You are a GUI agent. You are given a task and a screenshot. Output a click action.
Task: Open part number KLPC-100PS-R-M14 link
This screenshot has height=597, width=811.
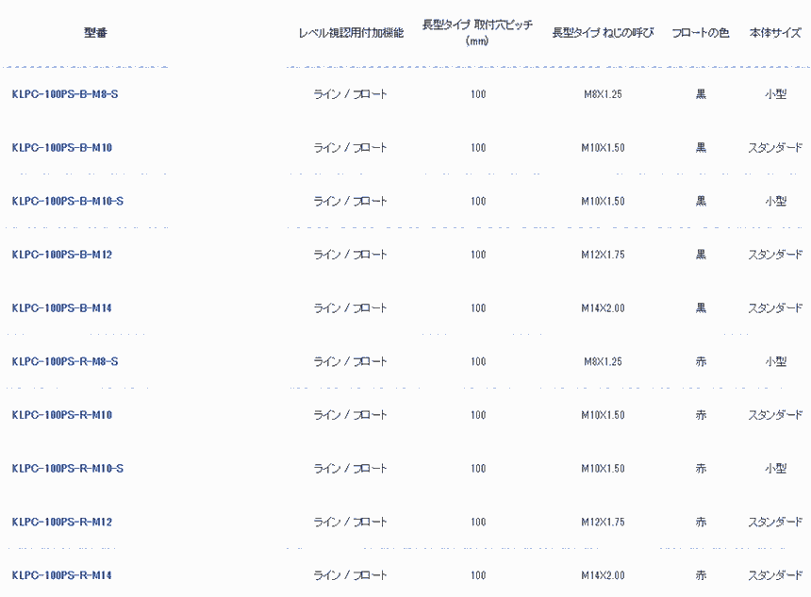coord(62,575)
